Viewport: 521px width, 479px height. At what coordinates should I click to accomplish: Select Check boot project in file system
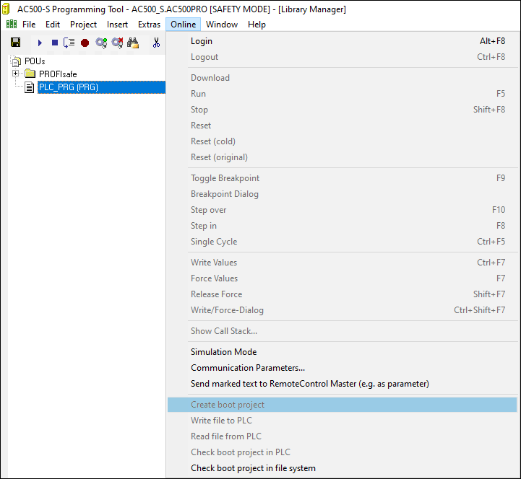click(x=253, y=468)
